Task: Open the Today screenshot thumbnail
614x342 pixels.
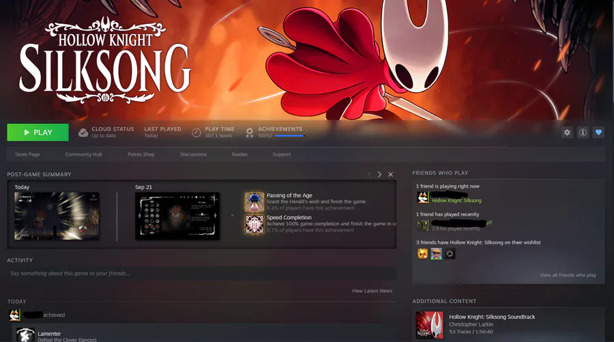Action: point(57,216)
